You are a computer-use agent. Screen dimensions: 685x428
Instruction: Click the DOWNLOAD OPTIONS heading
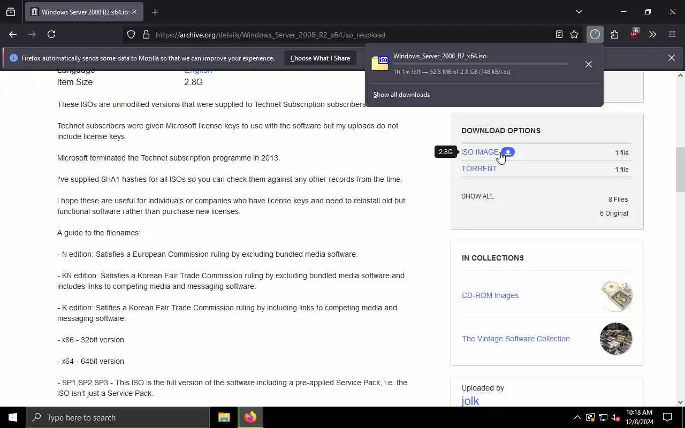pyautogui.click(x=501, y=131)
